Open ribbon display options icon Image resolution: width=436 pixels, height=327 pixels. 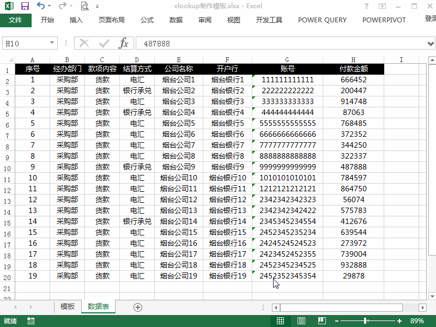pyautogui.click(x=383, y=6)
